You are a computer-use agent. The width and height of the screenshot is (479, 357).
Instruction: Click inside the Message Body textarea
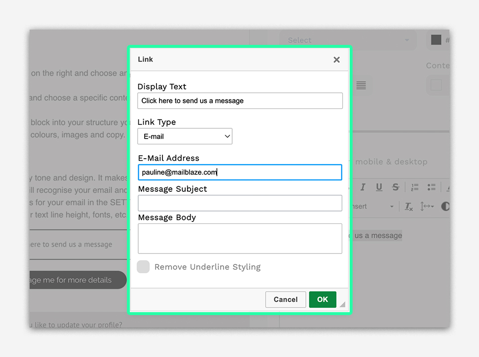(239, 239)
